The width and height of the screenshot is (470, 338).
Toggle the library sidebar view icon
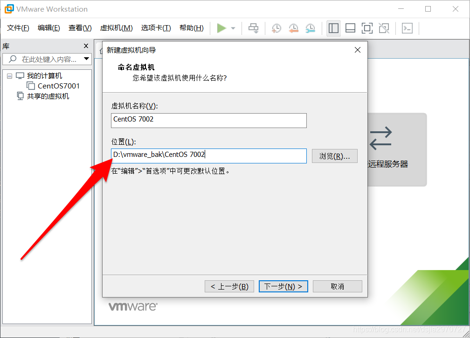[x=334, y=28]
